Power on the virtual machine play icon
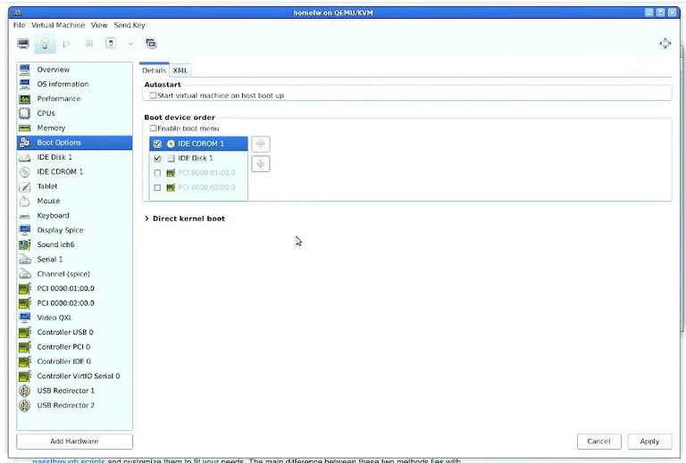686x463 pixels. [67, 43]
